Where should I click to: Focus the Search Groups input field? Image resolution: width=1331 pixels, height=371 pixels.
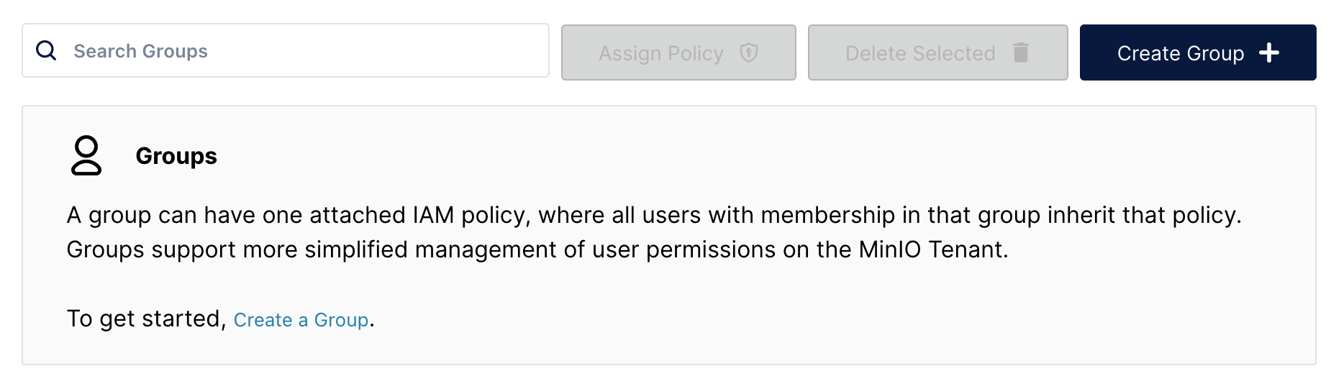click(x=302, y=51)
